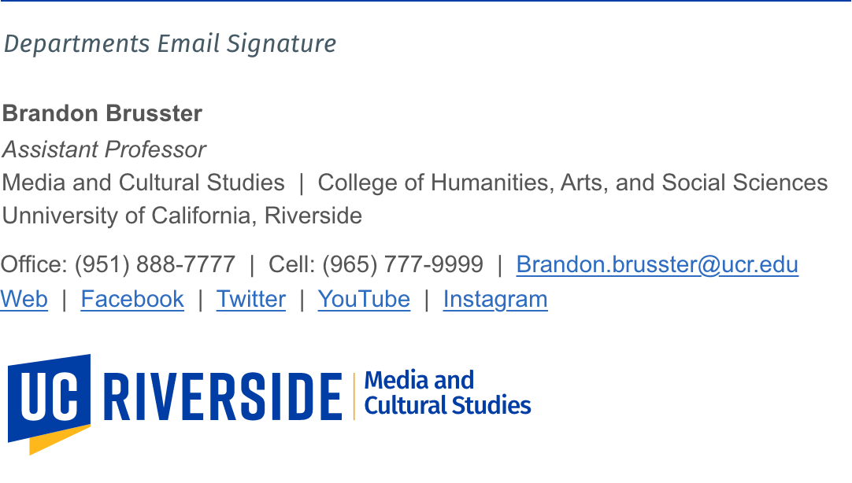Open the Brandon.brusster@ucr.edu email link
852x483 pixels.
657,265
